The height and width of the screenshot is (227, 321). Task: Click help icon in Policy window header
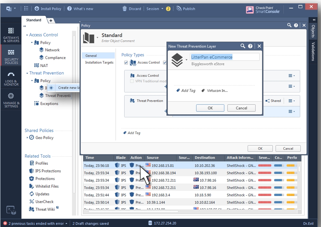(296, 25)
